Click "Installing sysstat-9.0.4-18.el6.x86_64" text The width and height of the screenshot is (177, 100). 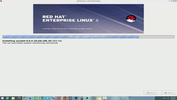tap(27, 41)
